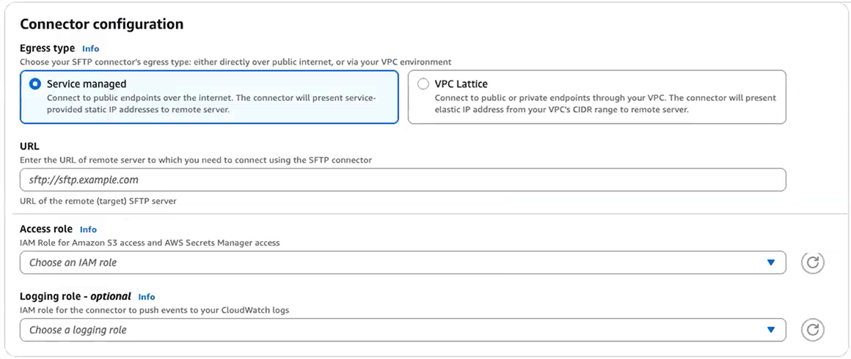Image resolution: width=851 pixels, height=359 pixels.
Task: Click the Egress type label
Action: pyautogui.click(x=47, y=48)
